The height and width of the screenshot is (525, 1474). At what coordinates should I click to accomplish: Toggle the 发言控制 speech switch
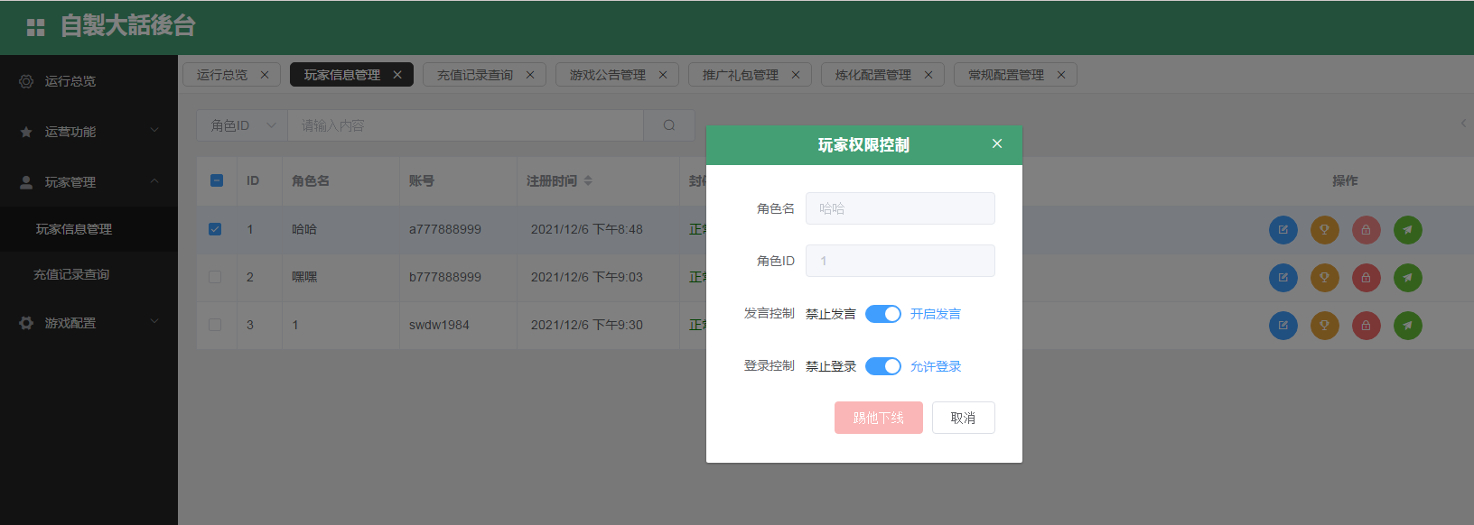pyautogui.click(x=882, y=314)
